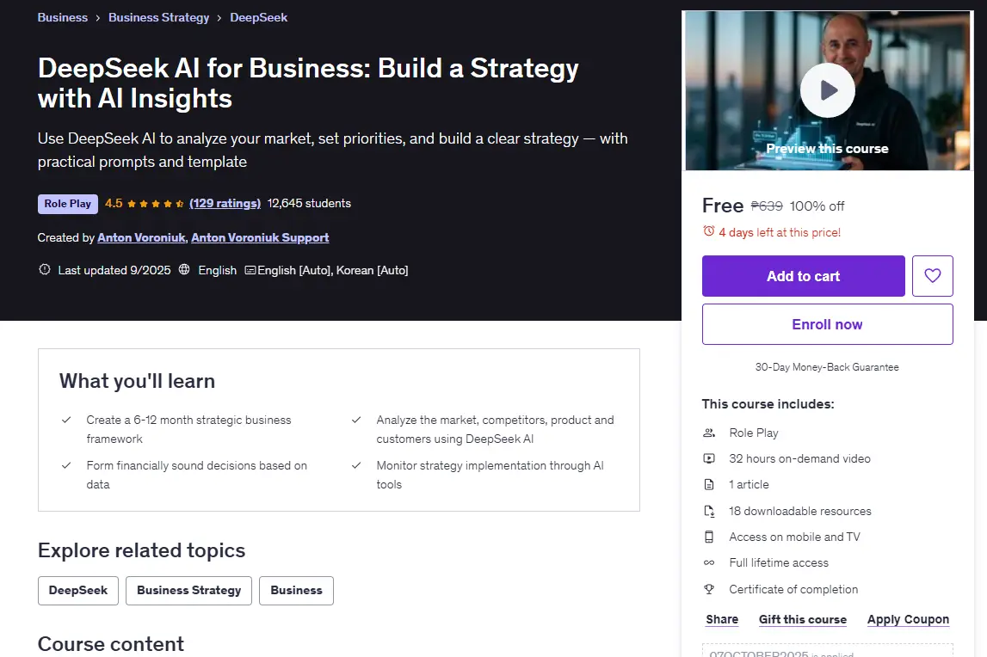This screenshot has height=657, width=987.
Task: Add course to wishlist heart icon
Action: 932,276
